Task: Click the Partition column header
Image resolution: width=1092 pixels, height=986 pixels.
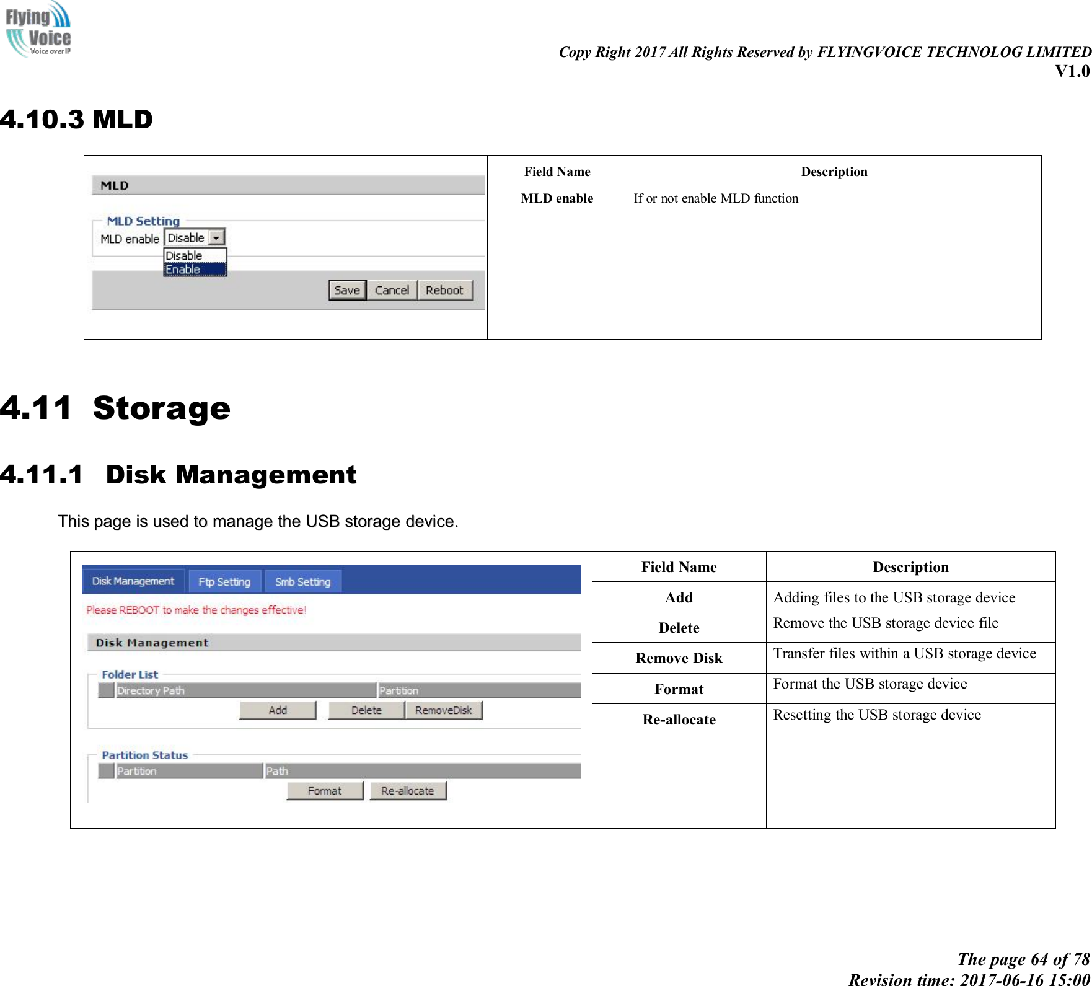Action: [x=400, y=690]
